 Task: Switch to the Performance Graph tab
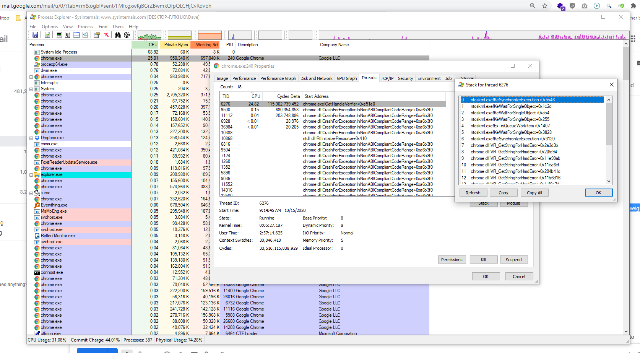tap(278, 78)
